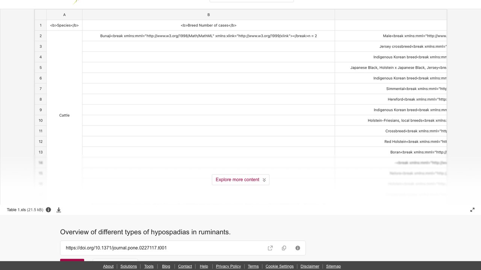Open the Solutions footer link
This screenshot has height=270, width=481.
(129, 266)
